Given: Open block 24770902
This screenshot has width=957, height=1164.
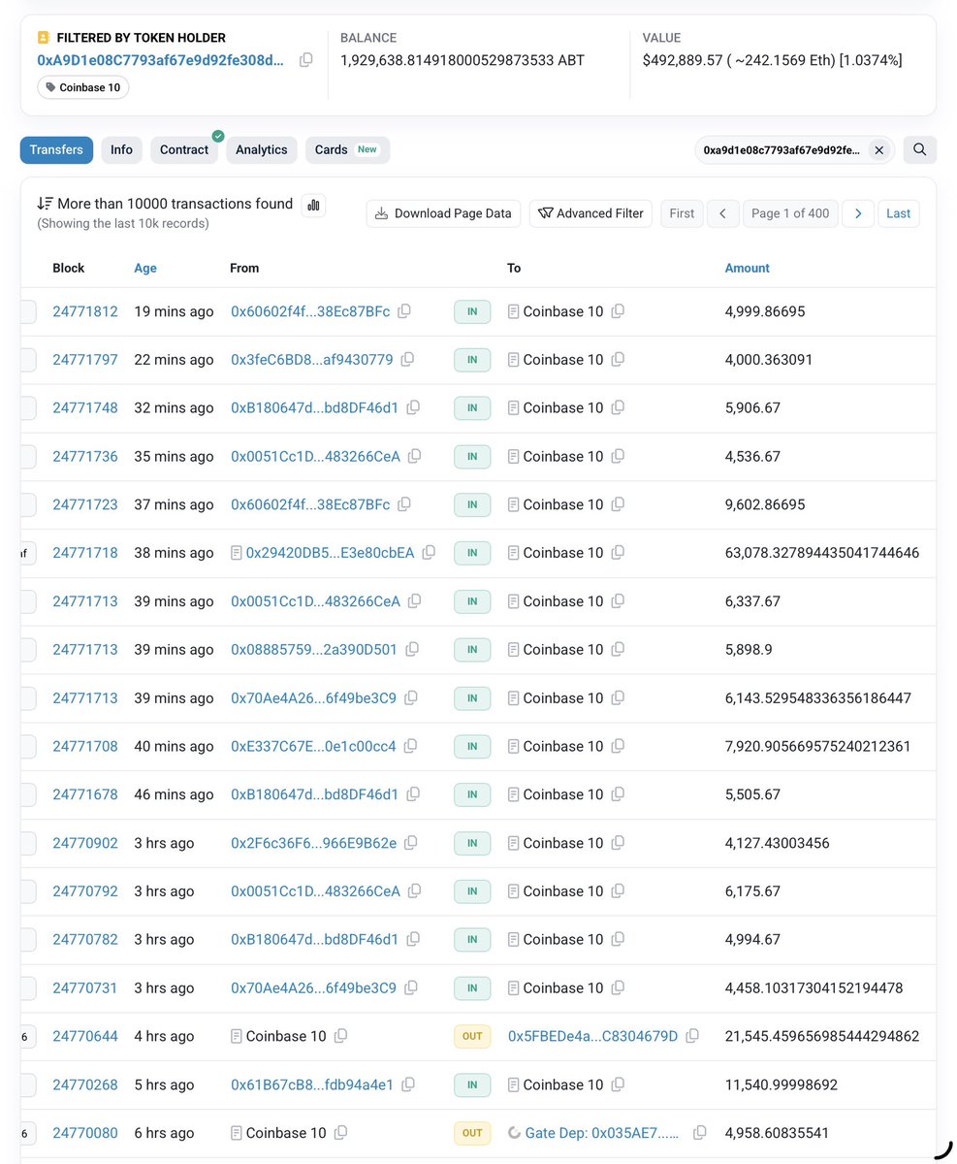Looking at the screenshot, I should [85, 843].
